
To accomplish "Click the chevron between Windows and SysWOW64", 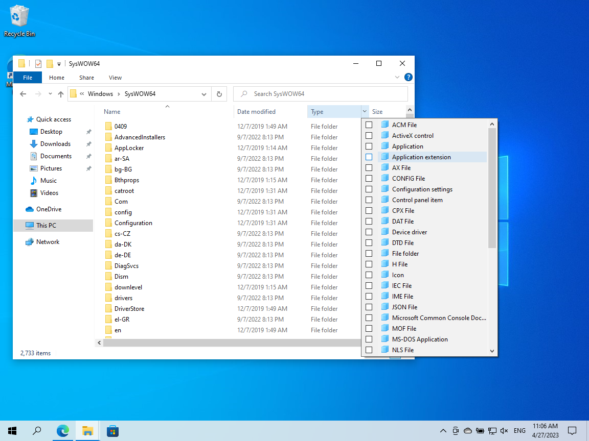I will pos(119,94).
